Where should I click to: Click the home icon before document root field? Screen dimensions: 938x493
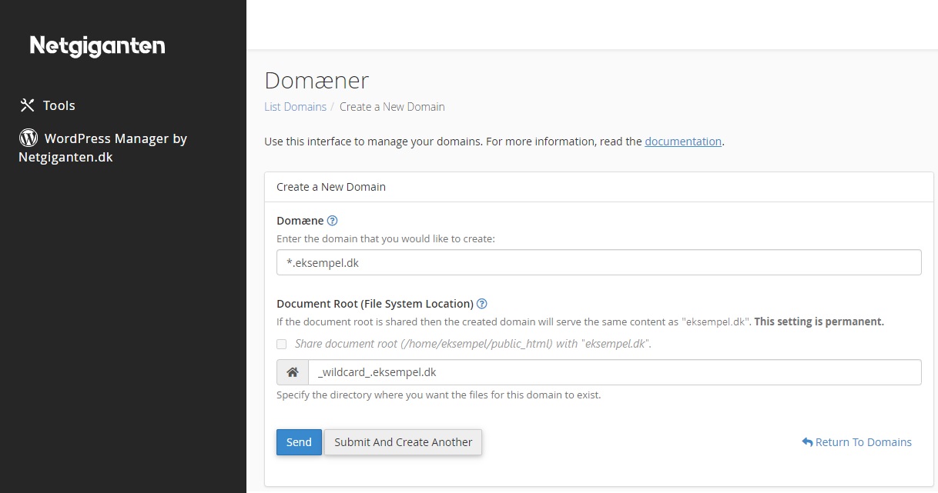pyautogui.click(x=293, y=372)
